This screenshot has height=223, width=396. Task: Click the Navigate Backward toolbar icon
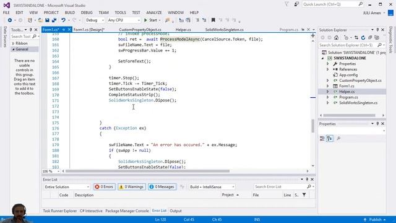point(10,20)
